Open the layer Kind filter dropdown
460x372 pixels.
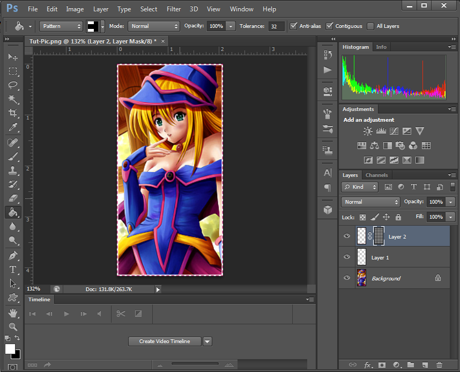[360, 187]
